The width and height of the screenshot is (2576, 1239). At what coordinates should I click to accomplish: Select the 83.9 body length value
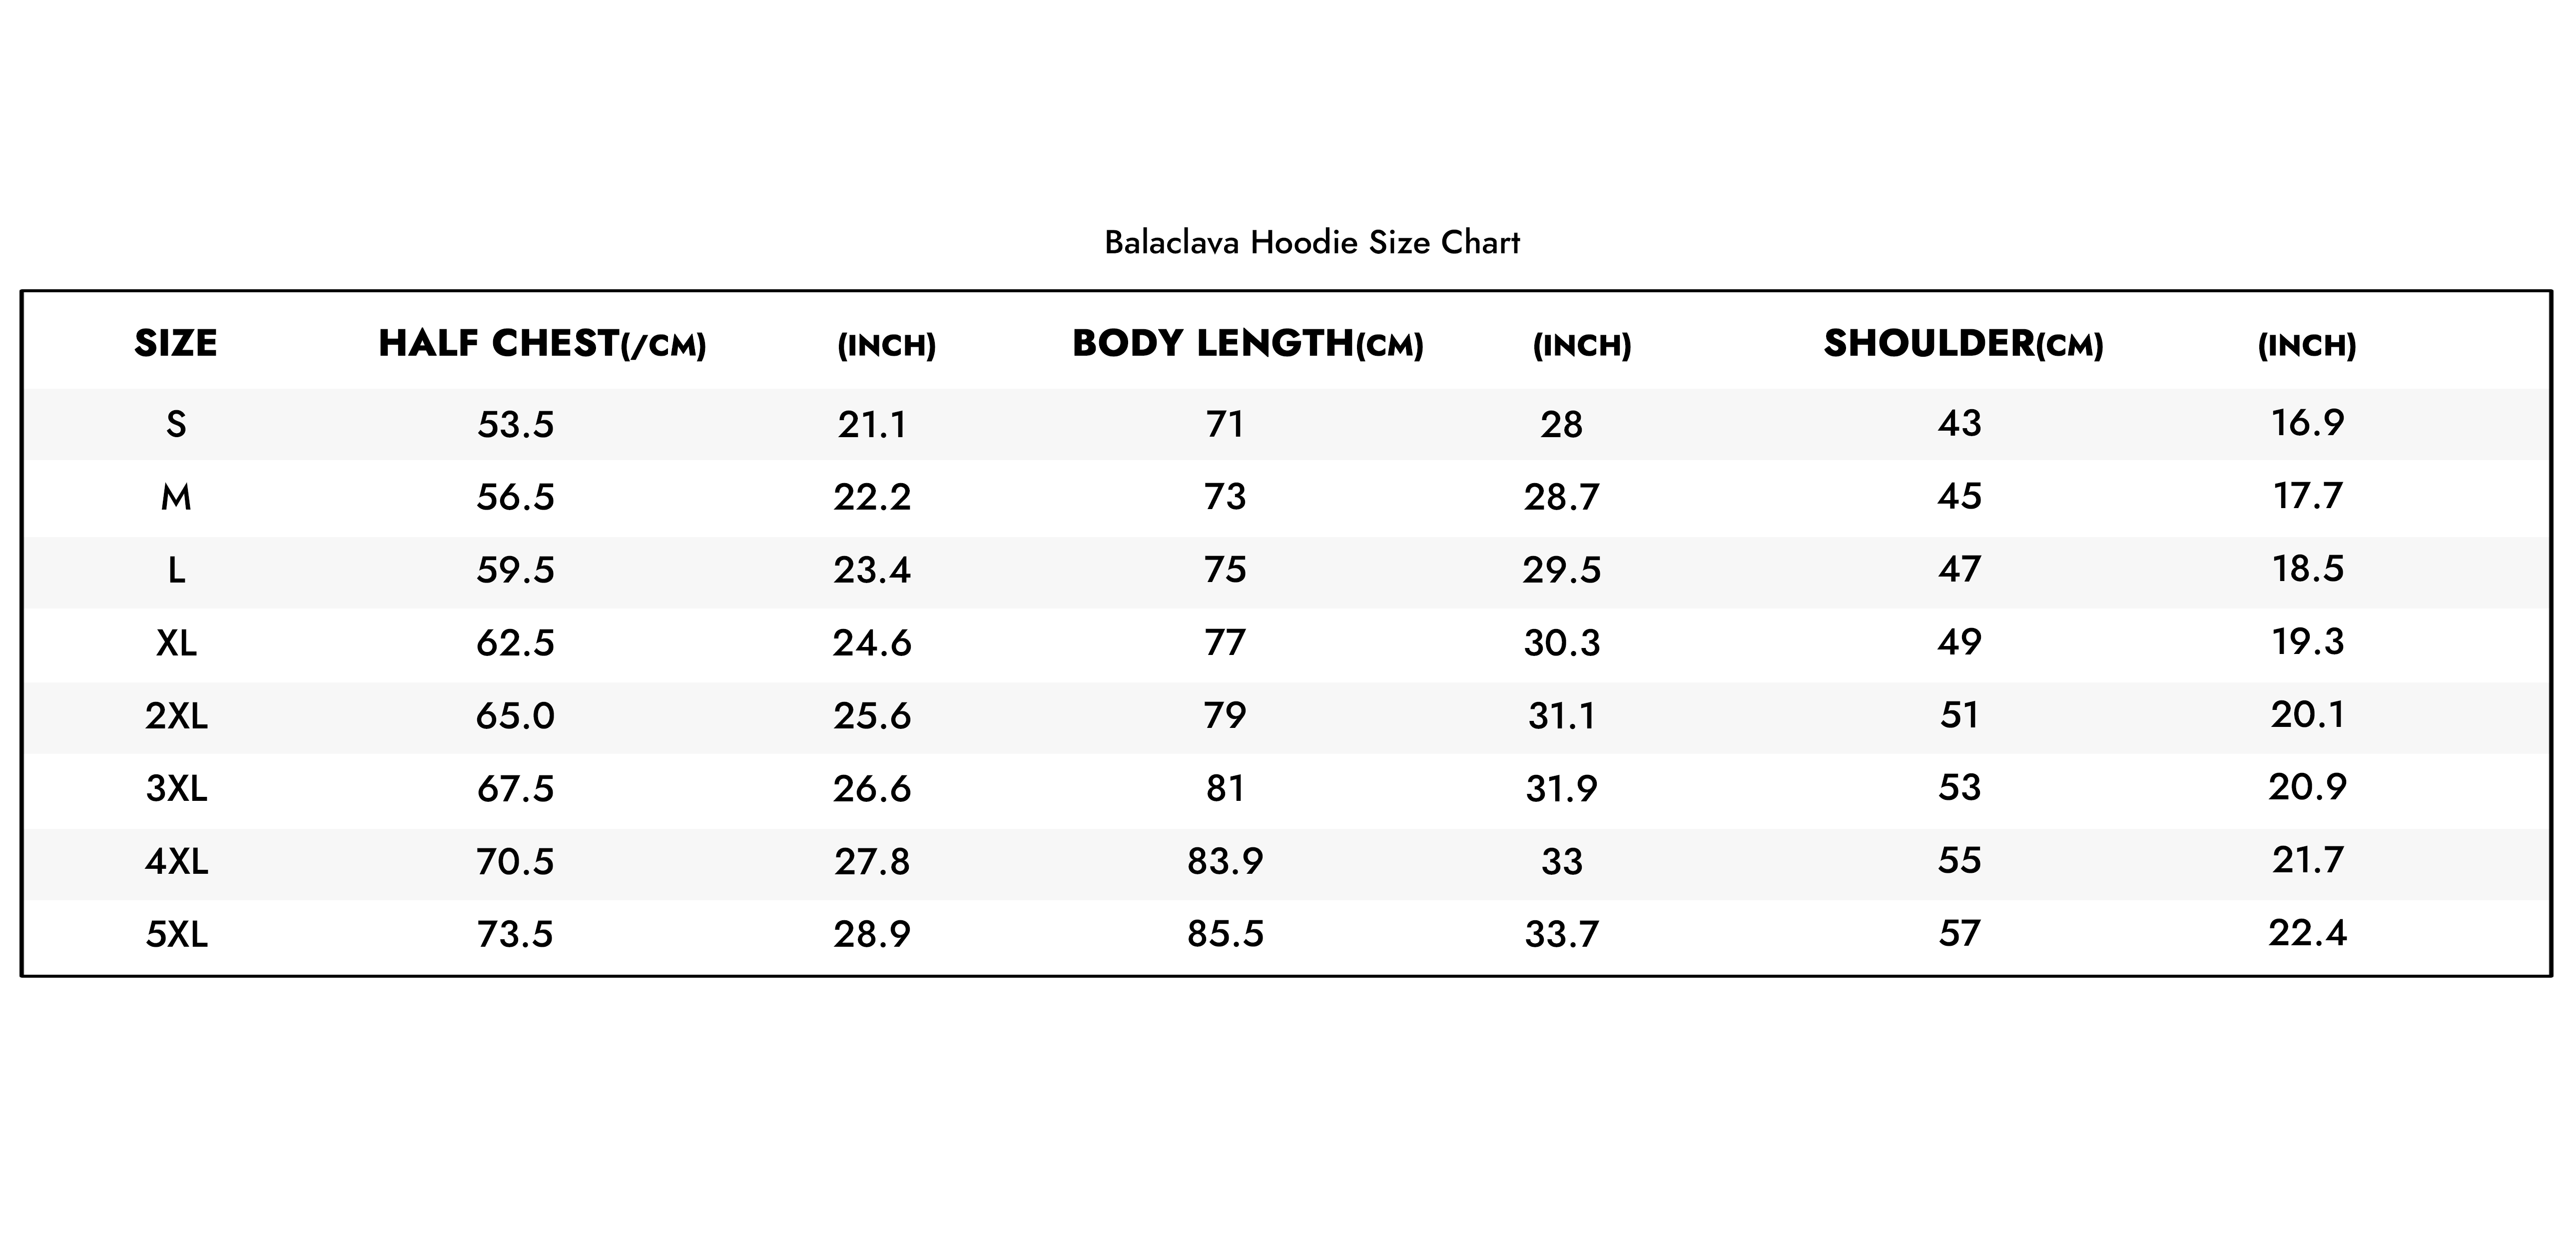[x=1225, y=861]
